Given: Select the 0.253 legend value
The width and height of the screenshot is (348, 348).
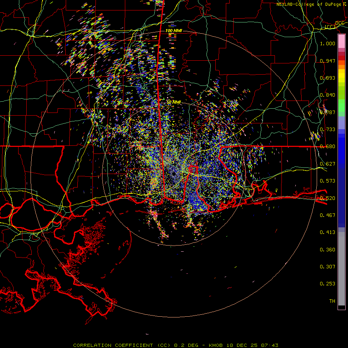Looking at the screenshot, I should 328,284.
